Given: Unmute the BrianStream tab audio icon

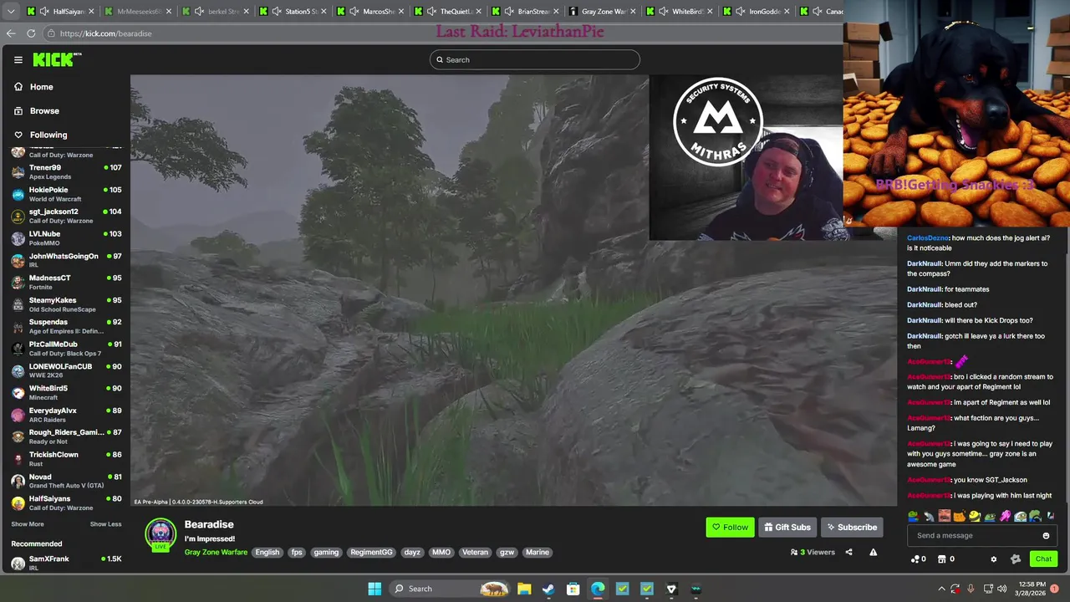Looking at the screenshot, I should [509, 12].
